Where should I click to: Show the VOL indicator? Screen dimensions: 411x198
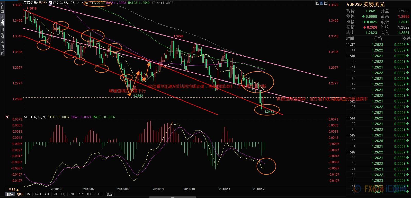tap(100, 194)
